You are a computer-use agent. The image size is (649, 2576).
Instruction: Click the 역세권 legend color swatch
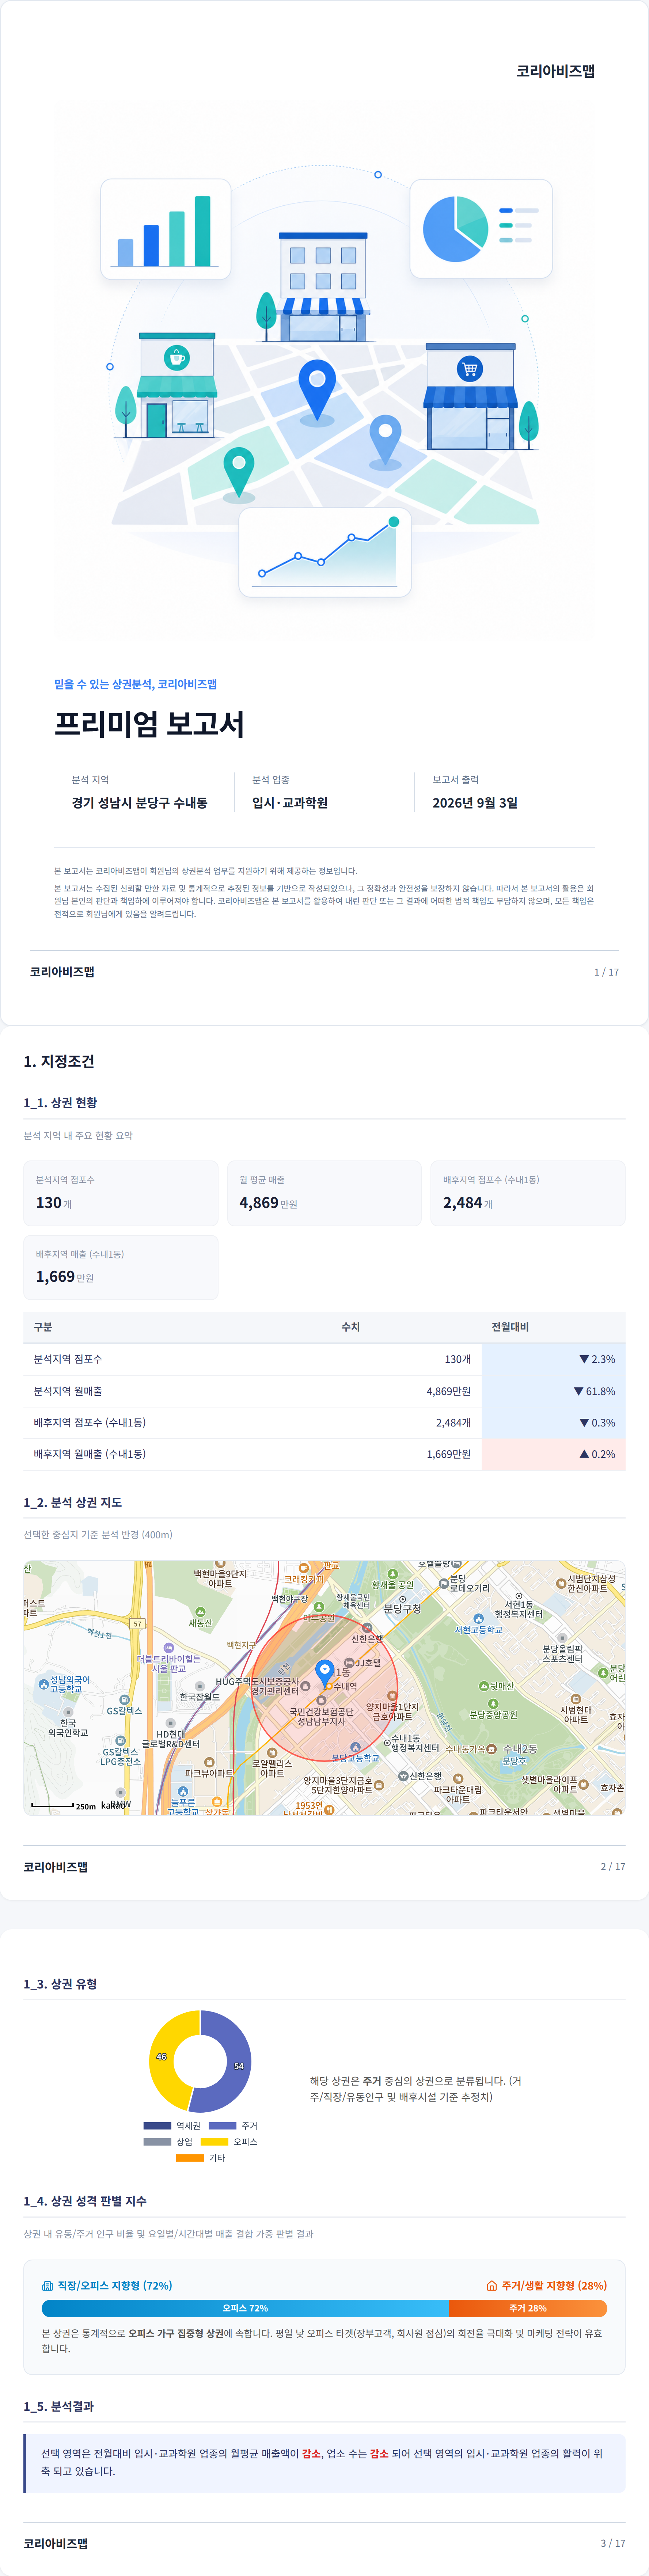point(157,2125)
